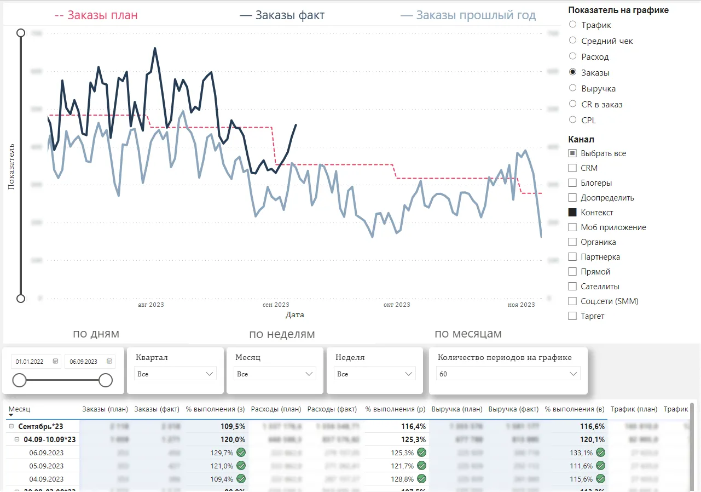Open calendar picker for end date 06.09.2023
The width and height of the screenshot is (701, 492).
click(109, 362)
